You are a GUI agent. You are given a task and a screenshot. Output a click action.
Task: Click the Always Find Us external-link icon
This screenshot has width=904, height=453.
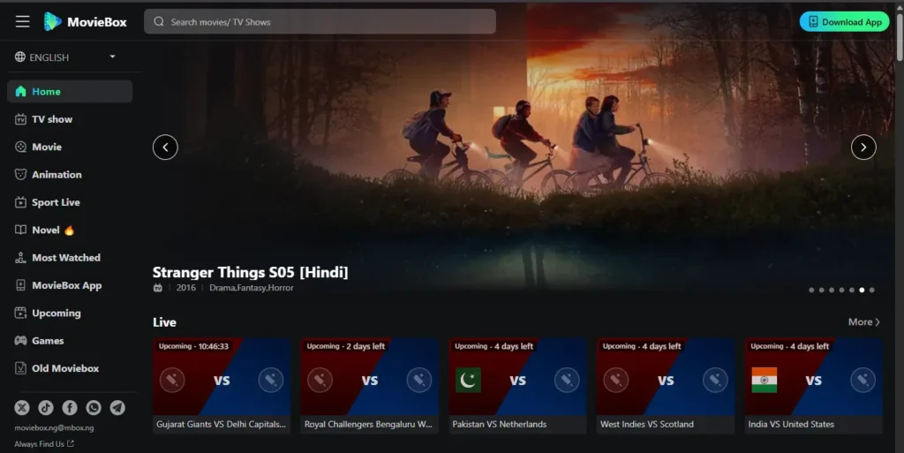click(x=71, y=444)
